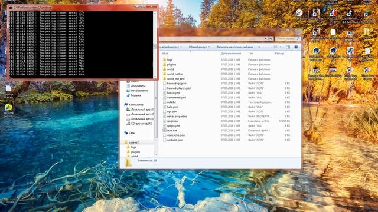The width and height of the screenshot is (378, 212).
Task: Sort files by Размер column header
Action: pos(279,54)
